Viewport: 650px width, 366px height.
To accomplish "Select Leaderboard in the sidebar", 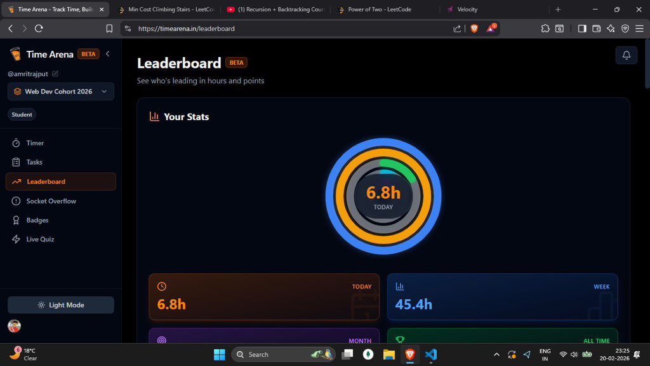I will [60, 181].
